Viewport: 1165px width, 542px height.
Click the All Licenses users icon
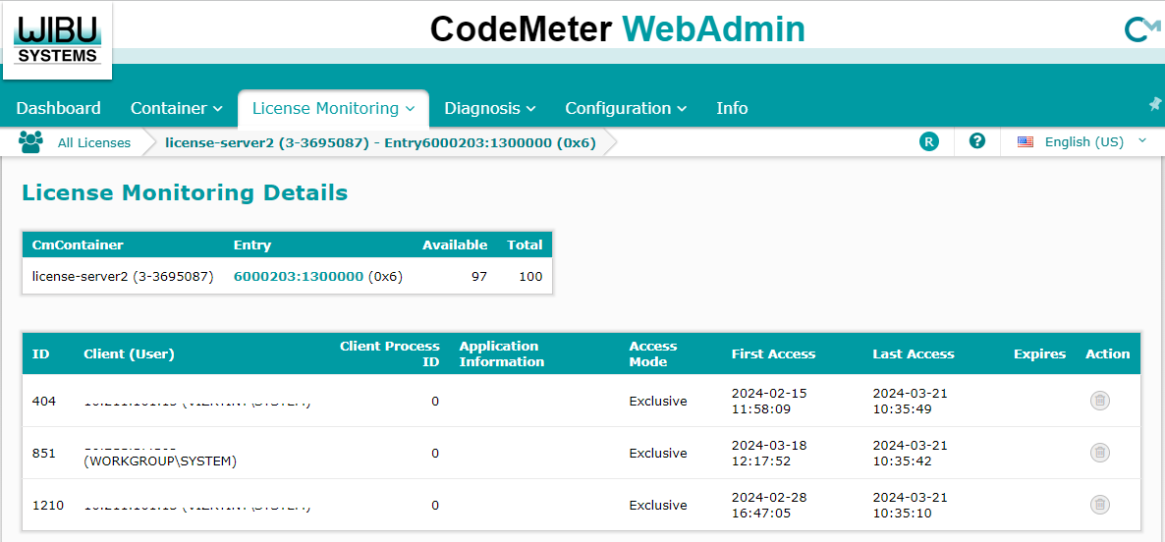[30, 142]
